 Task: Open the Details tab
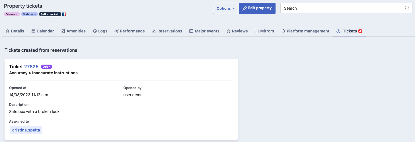pos(15,31)
